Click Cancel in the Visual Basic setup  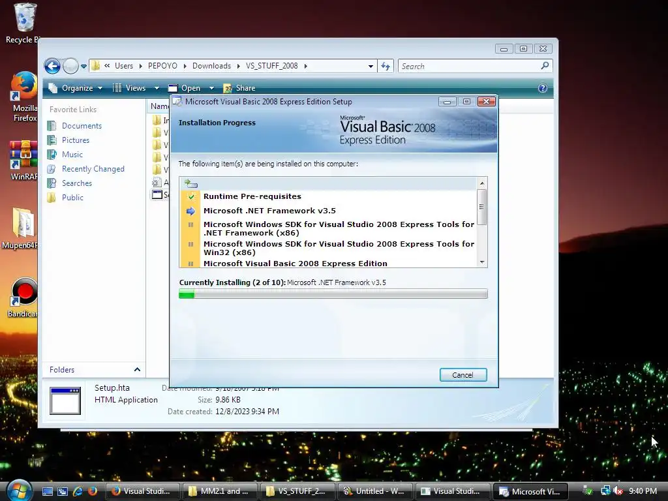point(463,375)
